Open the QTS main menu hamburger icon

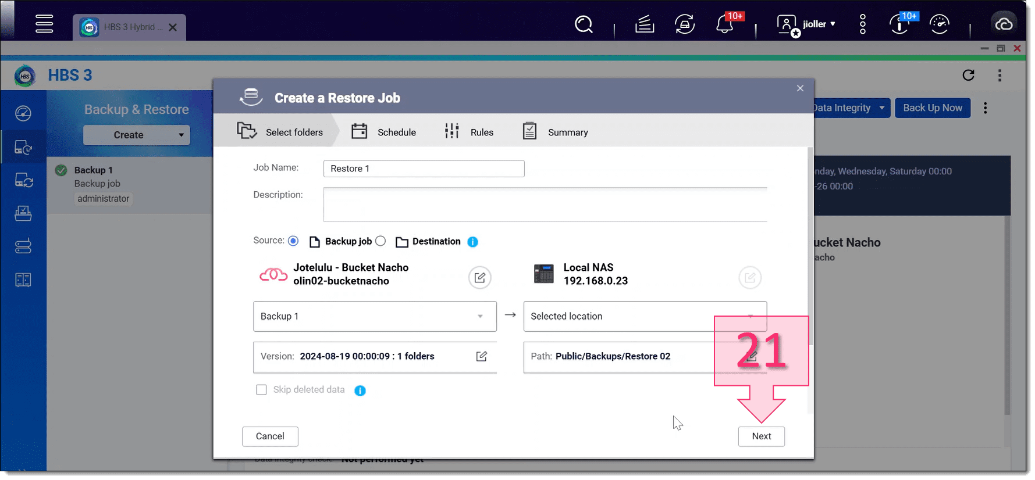click(x=44, y=24)
